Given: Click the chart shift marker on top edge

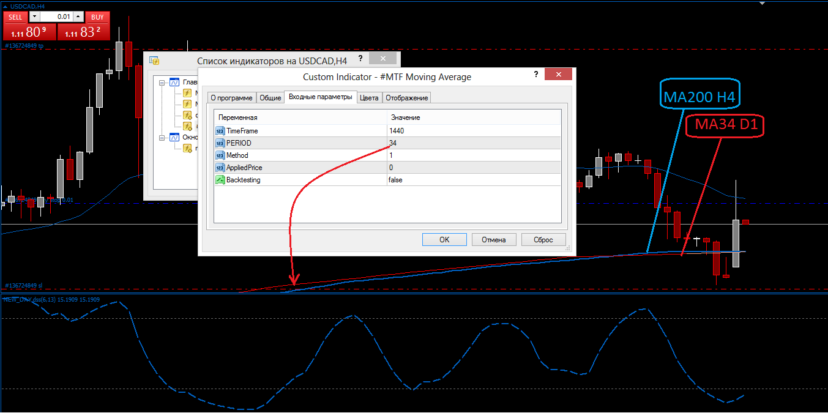Looking at the screenshot, I should (x=762, y=3).
